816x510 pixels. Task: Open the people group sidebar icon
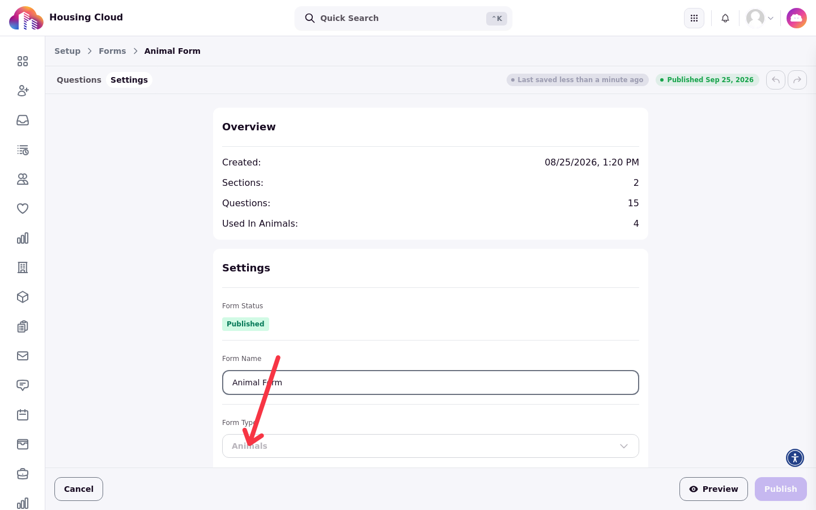(23, 179)
